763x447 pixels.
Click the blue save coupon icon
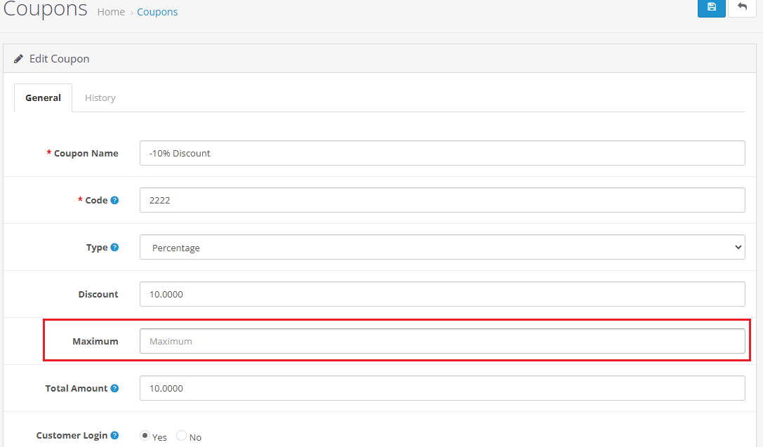(x=711, y=7)
